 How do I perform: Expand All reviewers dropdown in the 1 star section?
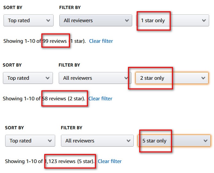[x=96, y=21]
